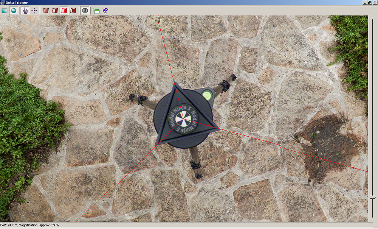Viewport: 378px width, 229px height.
Task: Open the green window icon
Action: pos(96,11)
